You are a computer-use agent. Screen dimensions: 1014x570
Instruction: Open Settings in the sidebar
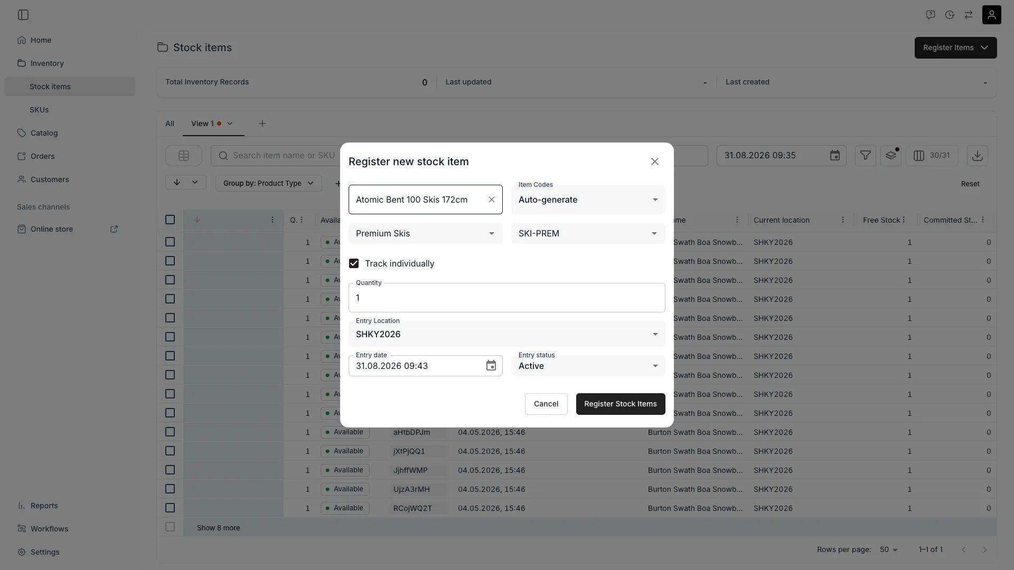point(45,552)
